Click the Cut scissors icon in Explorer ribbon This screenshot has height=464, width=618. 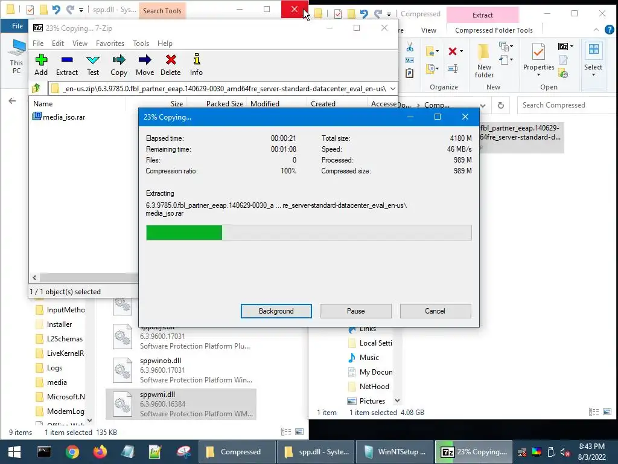tap(410, 47)
